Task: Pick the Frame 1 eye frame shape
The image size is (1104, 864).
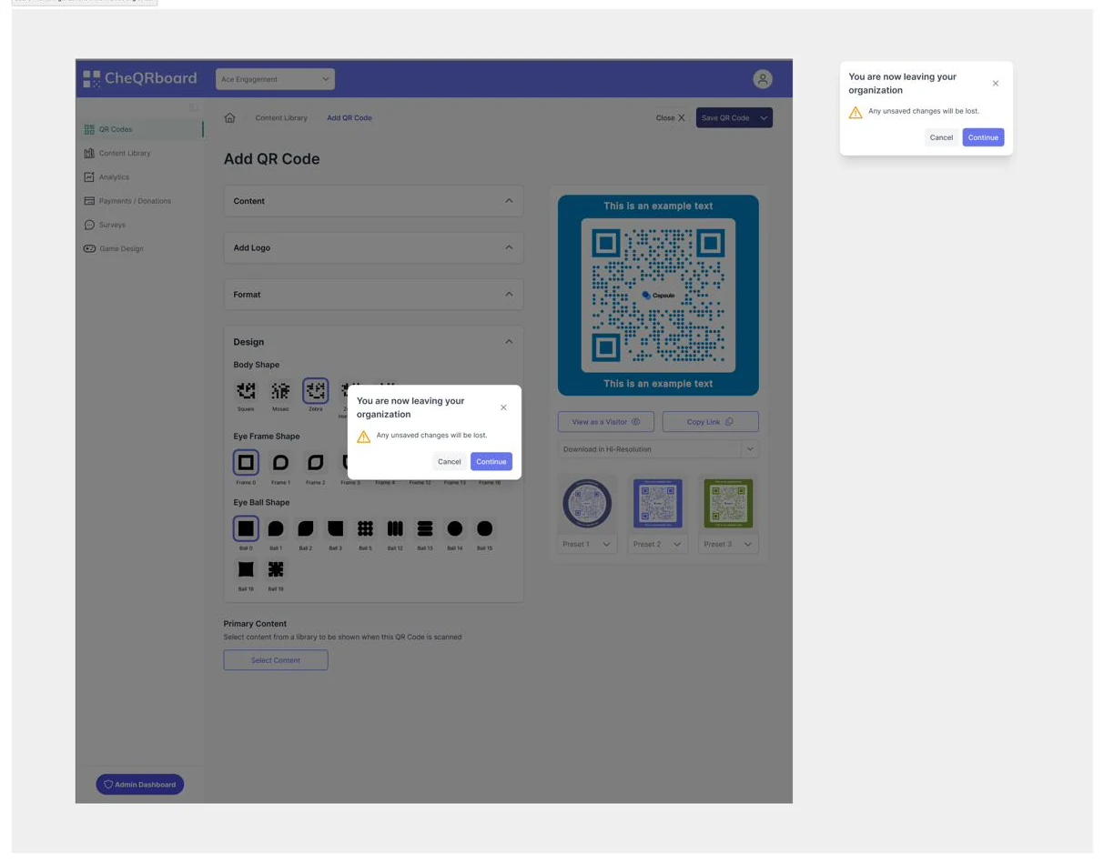Action: (x=280, y=463)
